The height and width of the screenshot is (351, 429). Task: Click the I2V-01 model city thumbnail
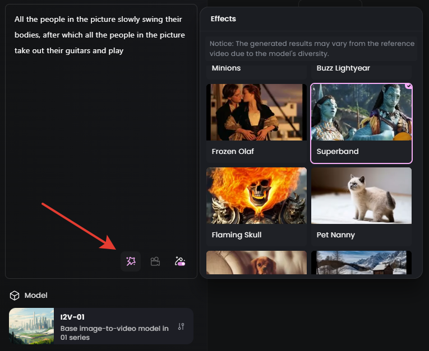tap(31, 326)
